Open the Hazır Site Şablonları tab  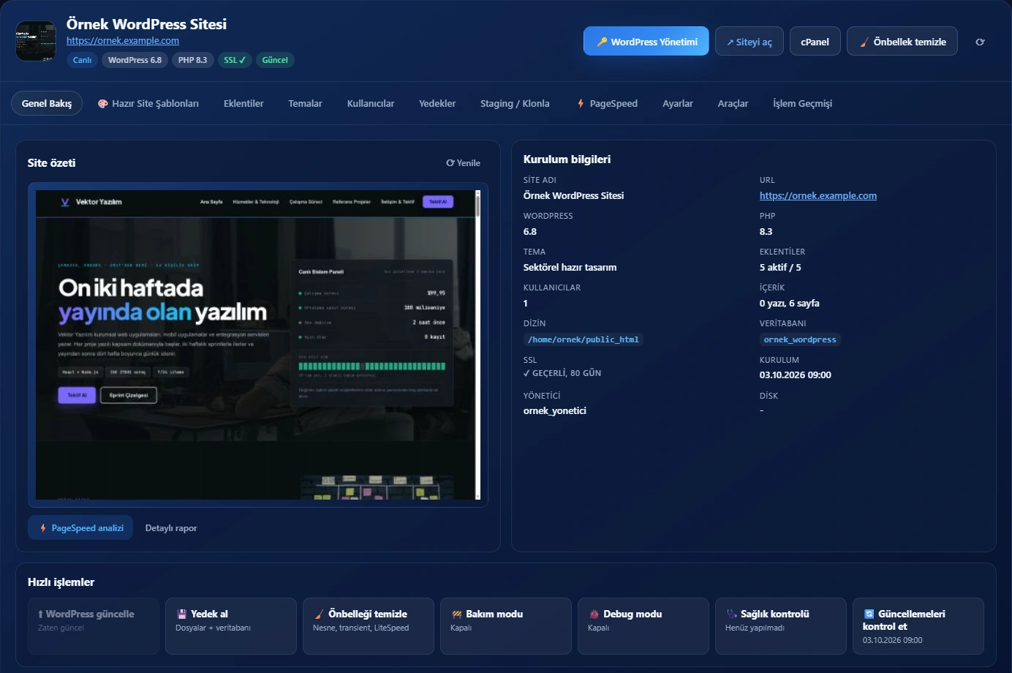tap(148, 103)
